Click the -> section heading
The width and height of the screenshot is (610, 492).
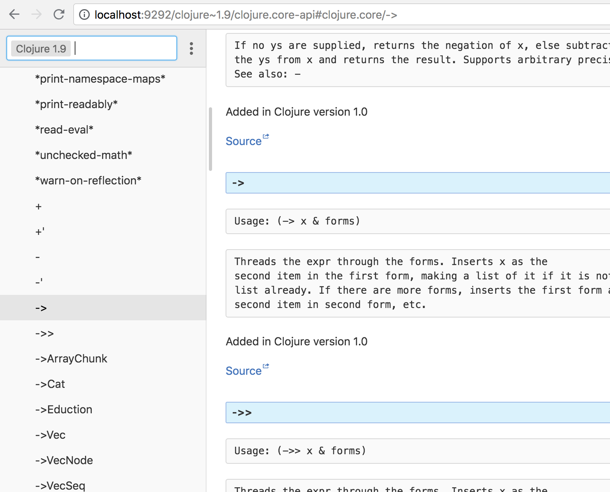pos(418,183)
